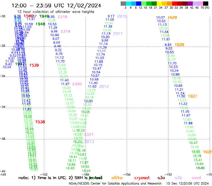Click the orange altika time label 1629
The height and width of the screenshot is (186, 212).
[x=172, y=17]
